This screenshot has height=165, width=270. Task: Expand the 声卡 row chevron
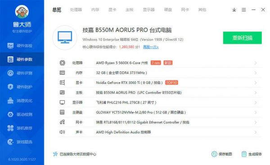tap(256, 132)
